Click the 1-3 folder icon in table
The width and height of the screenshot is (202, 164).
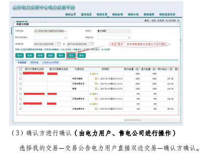(x=93, y=74)
